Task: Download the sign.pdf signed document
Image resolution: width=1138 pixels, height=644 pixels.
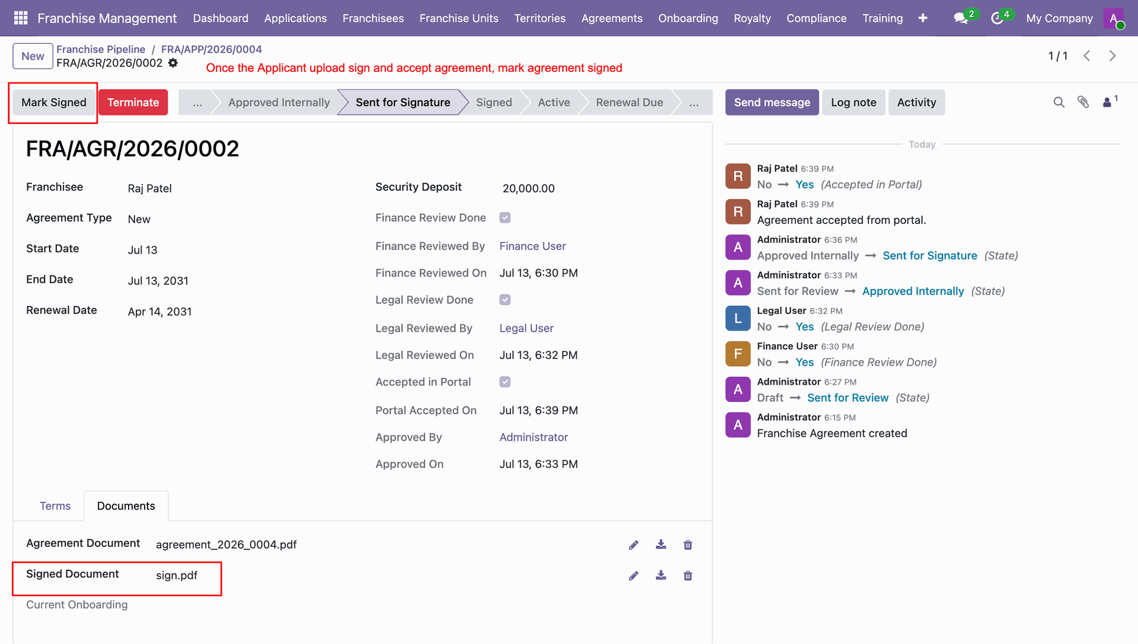Action: pos(661,575)
